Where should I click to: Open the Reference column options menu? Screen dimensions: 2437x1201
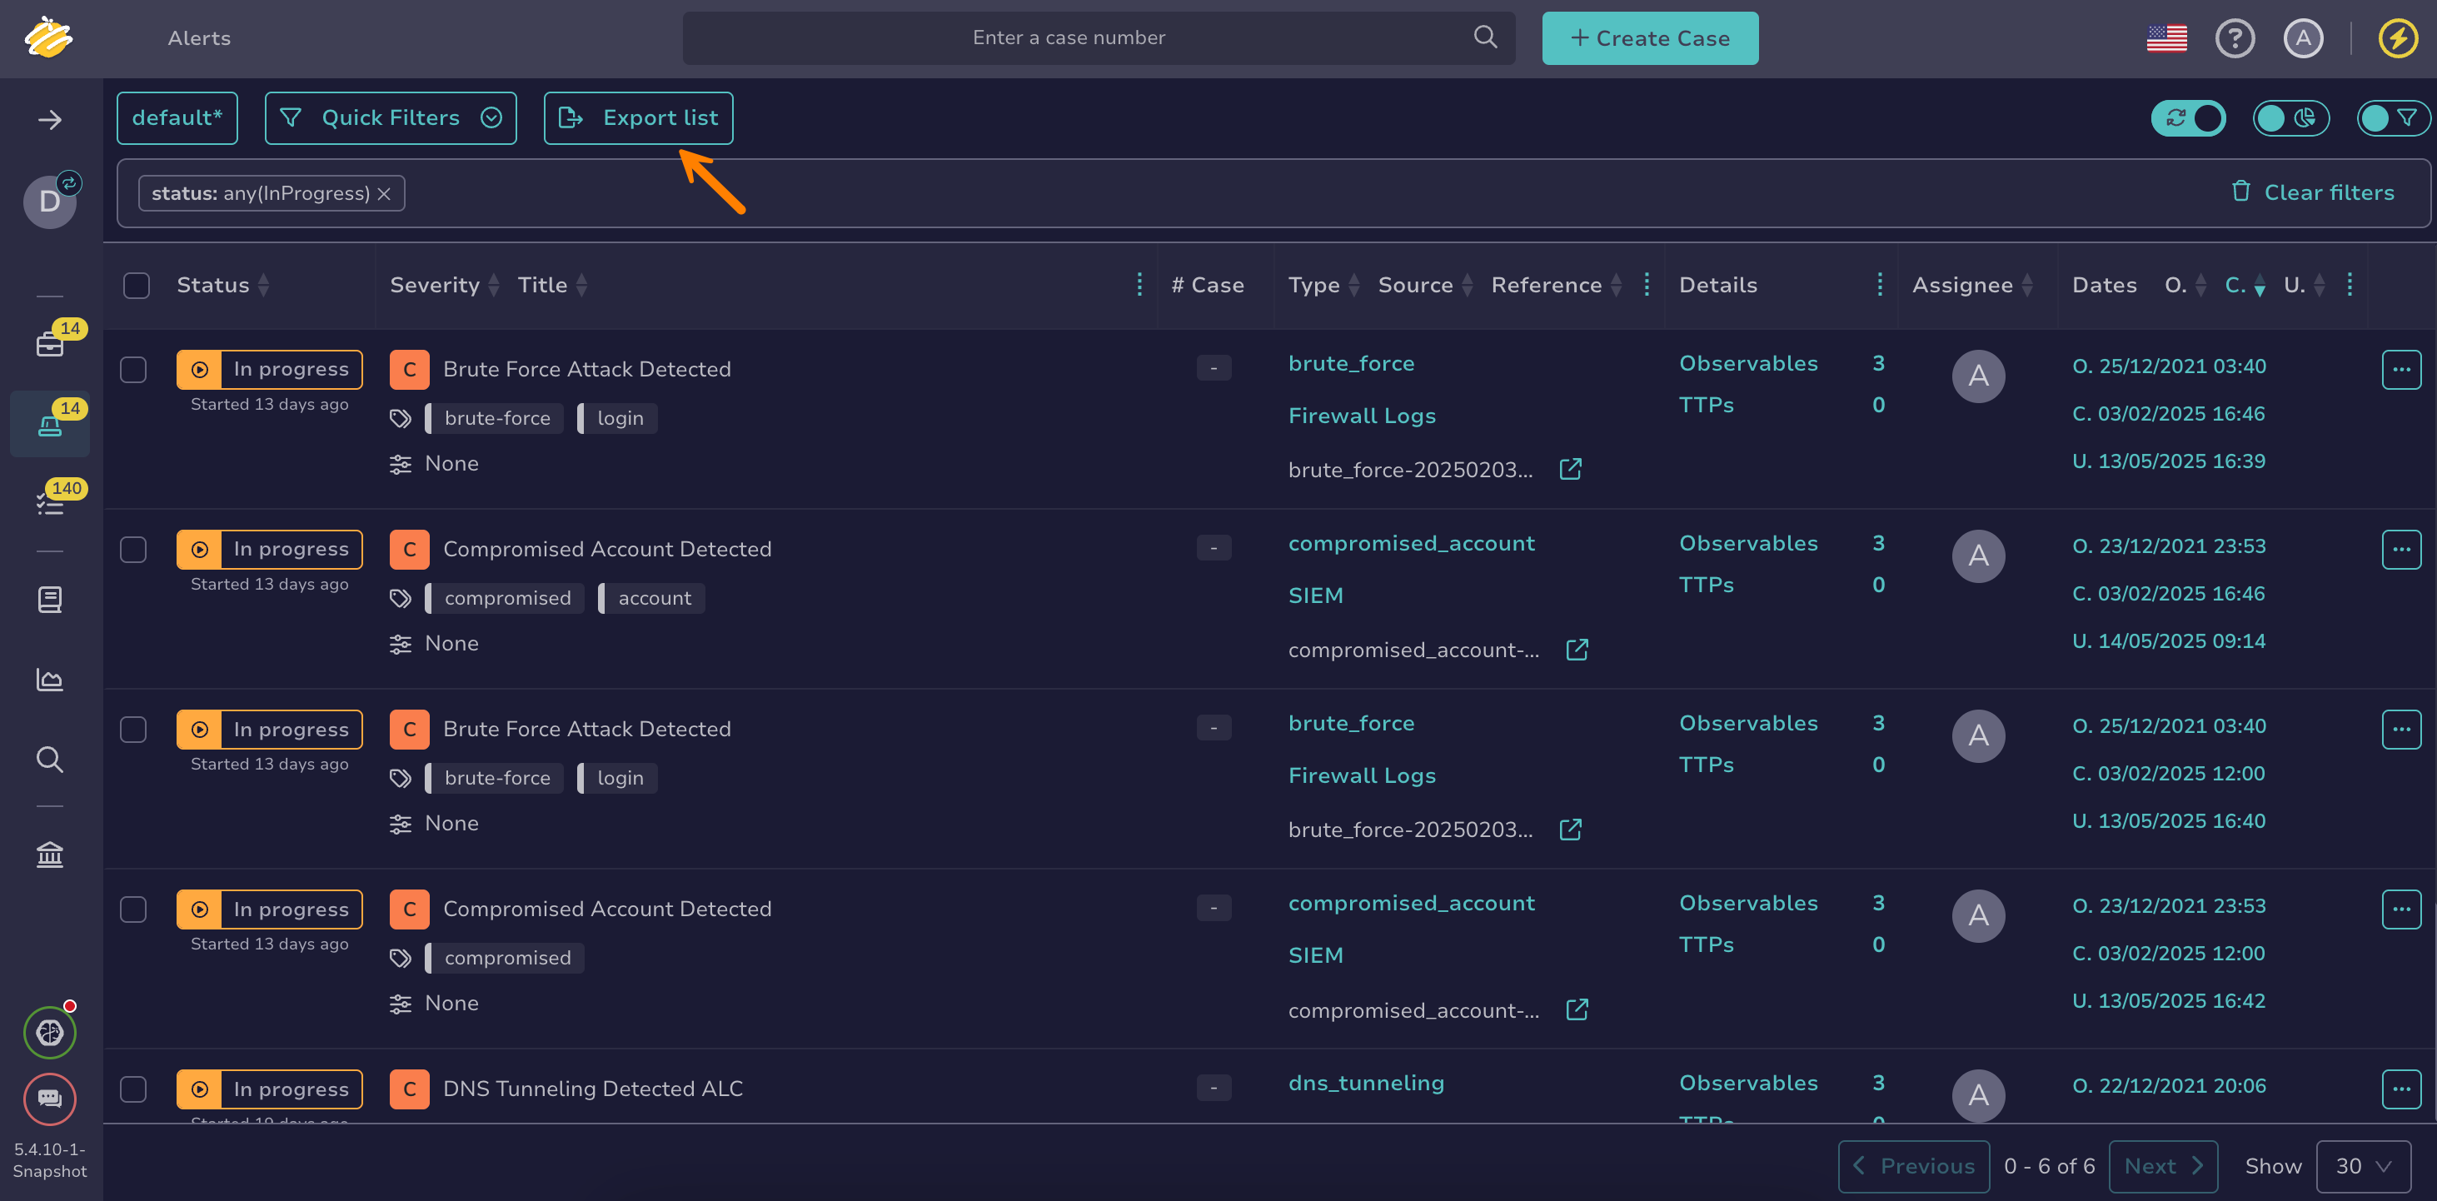(1646, 285)
